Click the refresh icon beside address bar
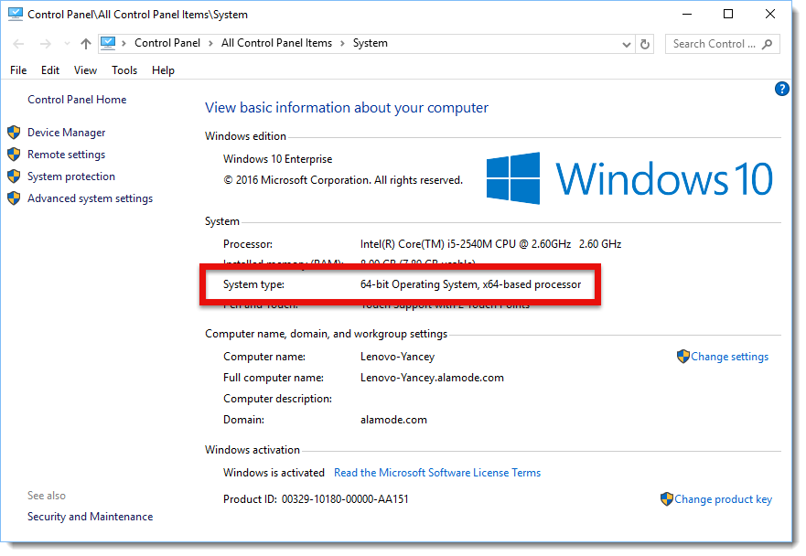 tap(645, 44)
